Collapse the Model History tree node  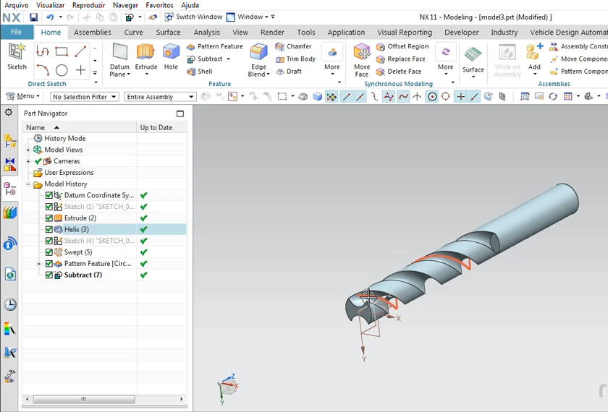[29, 184]
